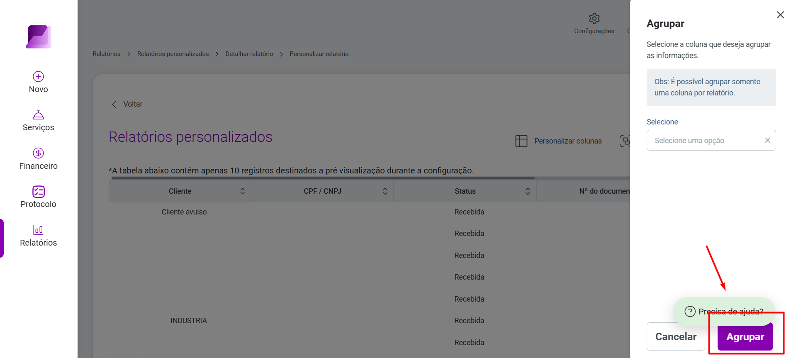Click the horizontal table scrollbar

(323, 178)
